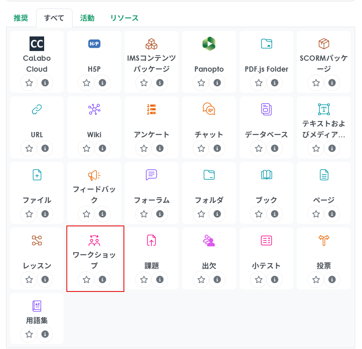Select the フォーラム activity icon
The image size is (362, 349).
[x=151, y=175]
